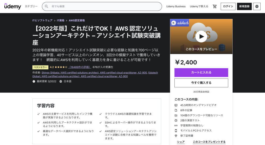The width and height of the screenshot is (265, 145).
Task: Click the シェア link
Action: click(x=181, y=142)
